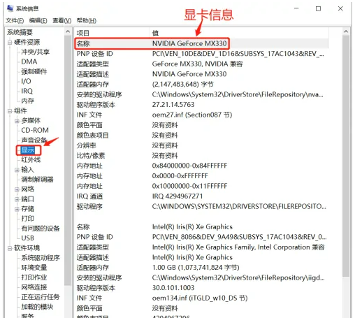Screen dimensions: 355x318
Task: Expand the 网络 tree node
Action: 17,189
